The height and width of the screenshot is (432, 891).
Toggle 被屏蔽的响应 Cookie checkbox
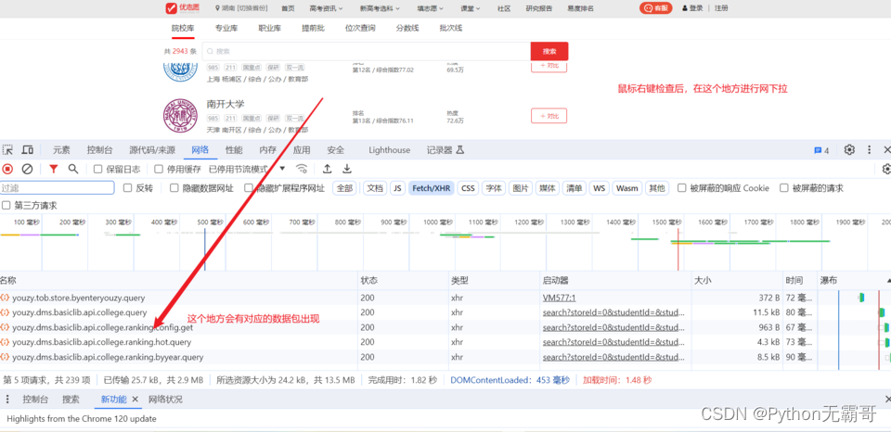click(x=681, y=188)
